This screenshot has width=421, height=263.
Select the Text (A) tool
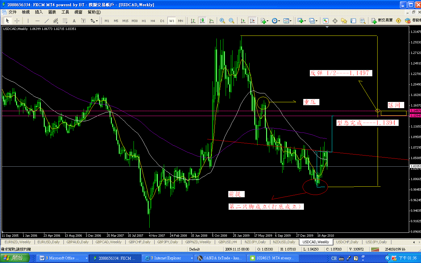coord(74,21)
